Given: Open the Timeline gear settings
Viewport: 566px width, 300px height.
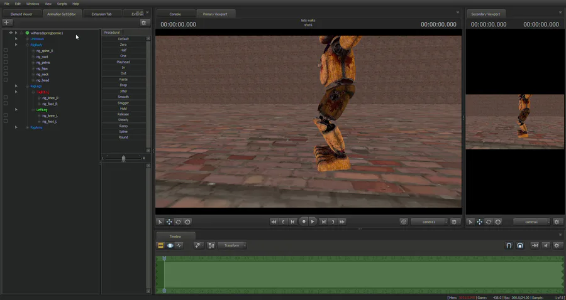Looking at the screenshot, I should pyautogui.click(x=557, y=245).
